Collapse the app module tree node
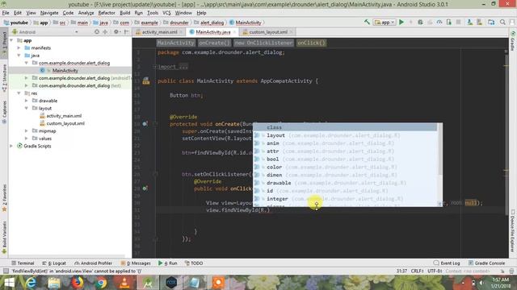This screenshot has width=517, height=290. 11,40
